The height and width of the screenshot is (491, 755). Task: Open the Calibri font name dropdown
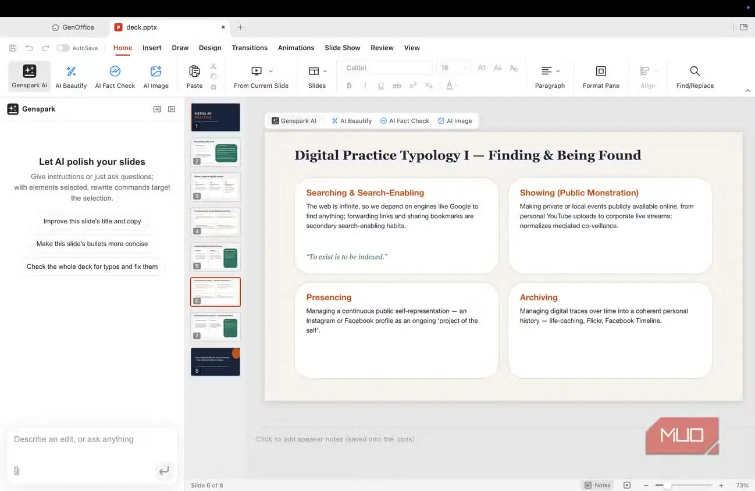pyautogui.click(x=387, y=68)
